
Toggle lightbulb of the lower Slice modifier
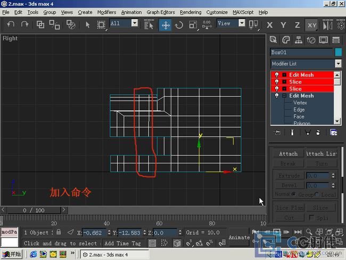tap(276, 89)
